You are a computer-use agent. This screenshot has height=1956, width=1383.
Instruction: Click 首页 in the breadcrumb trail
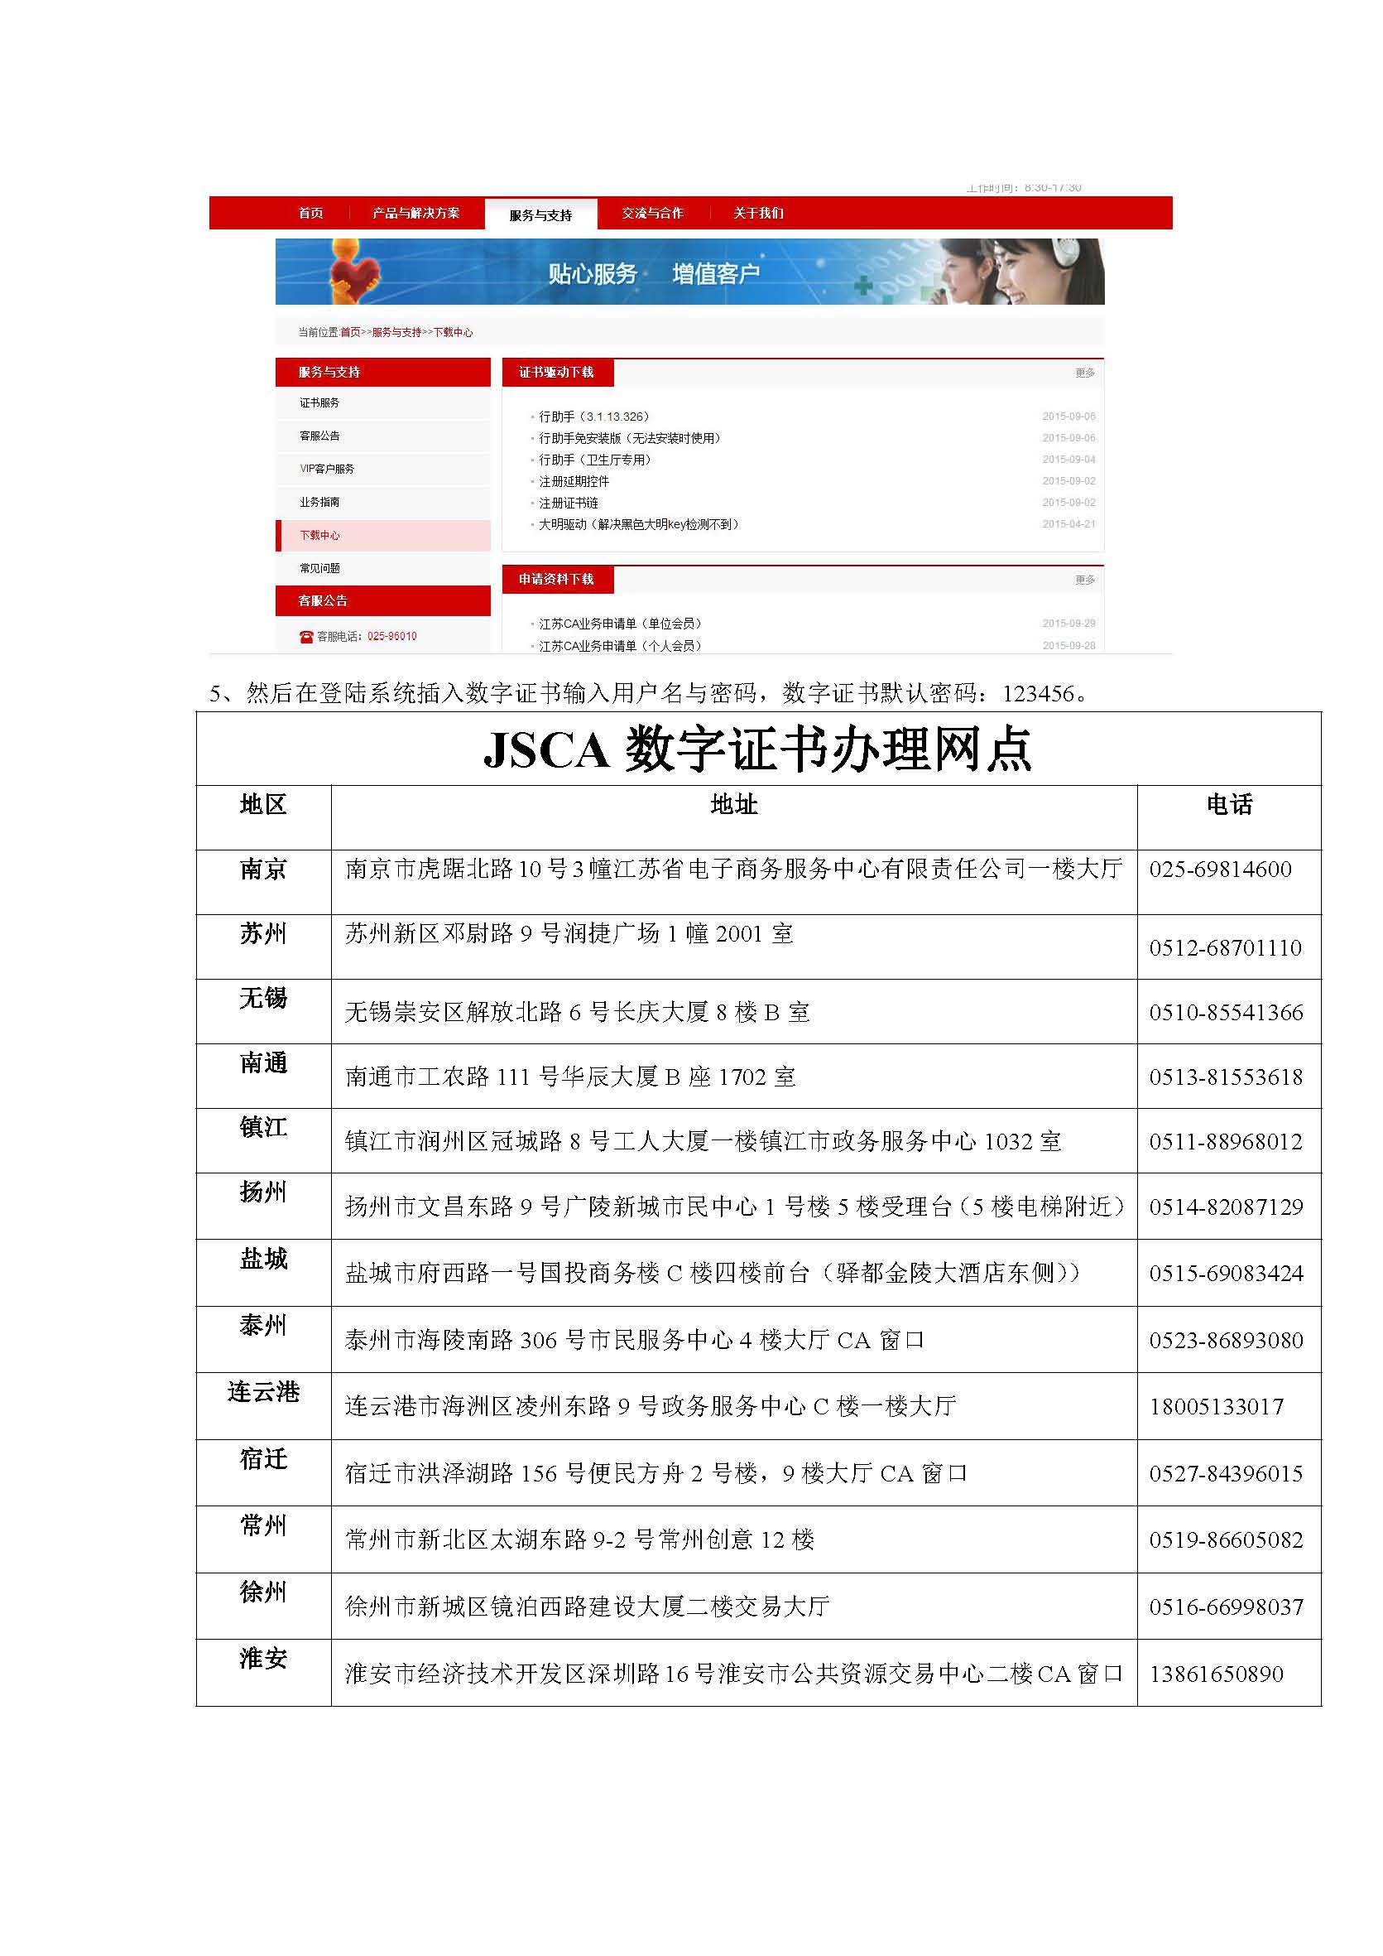[x=349, y=332]
